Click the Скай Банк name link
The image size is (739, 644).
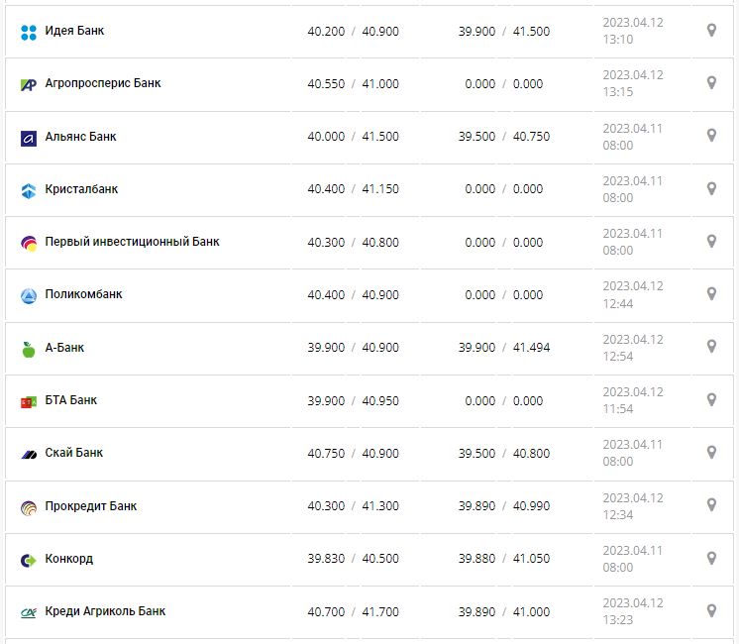pos(74,453)
